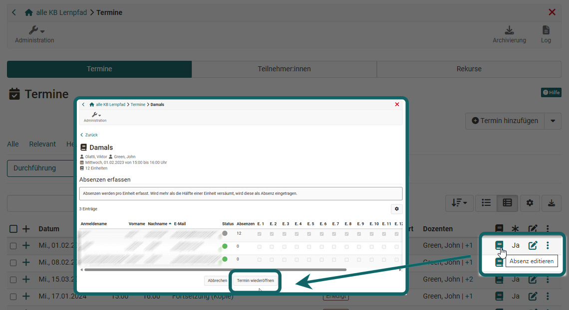This screenshot has width=569, height=310.
Task: Open the sort order dropdown
Action: [459, 203]
